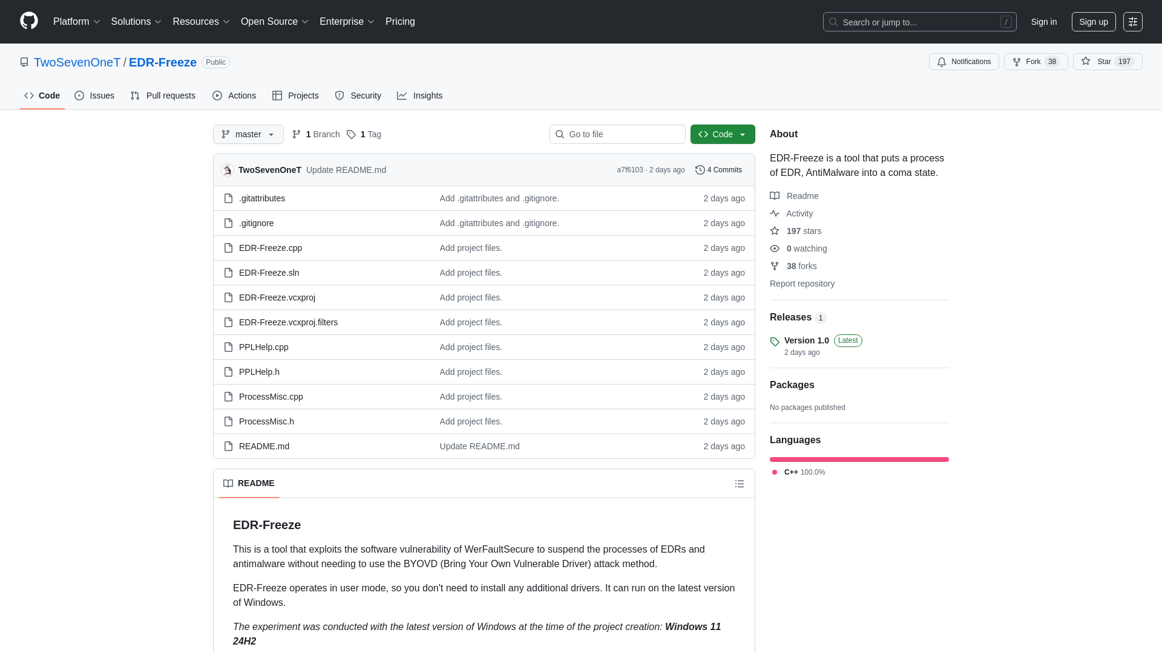1162x653 pixels.
Task: View the 4 Commits history link
Action: 718,170
